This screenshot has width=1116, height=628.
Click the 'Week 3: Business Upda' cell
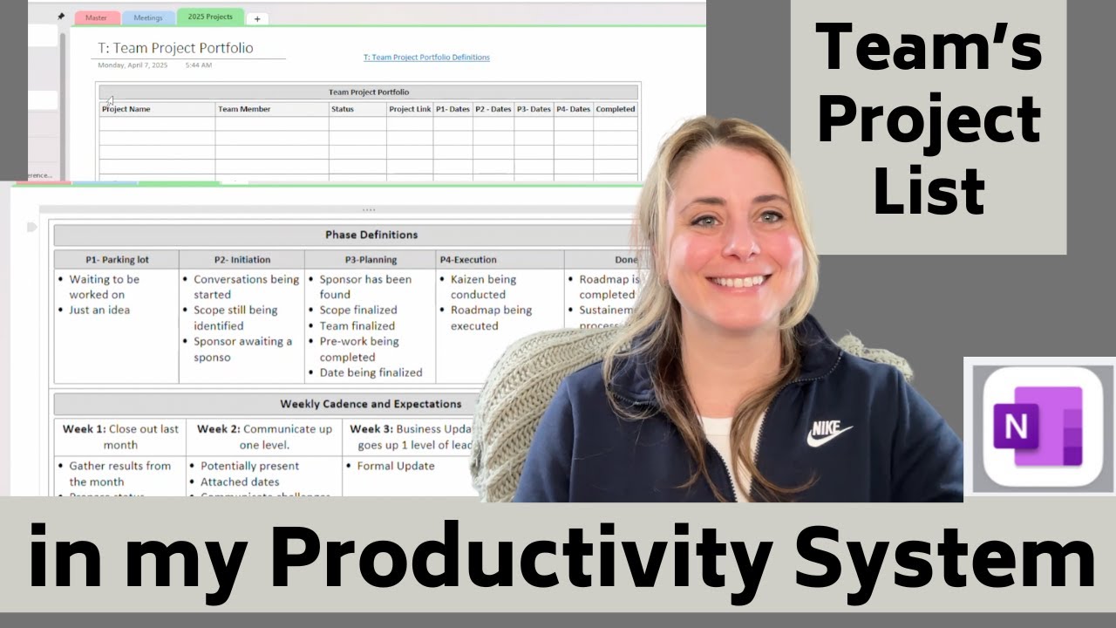tap(410, 437)
